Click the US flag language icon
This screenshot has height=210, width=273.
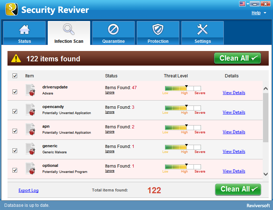point(242,4)
